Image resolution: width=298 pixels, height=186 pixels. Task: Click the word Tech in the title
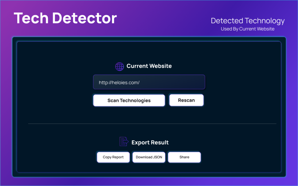(x=31, y=18)
